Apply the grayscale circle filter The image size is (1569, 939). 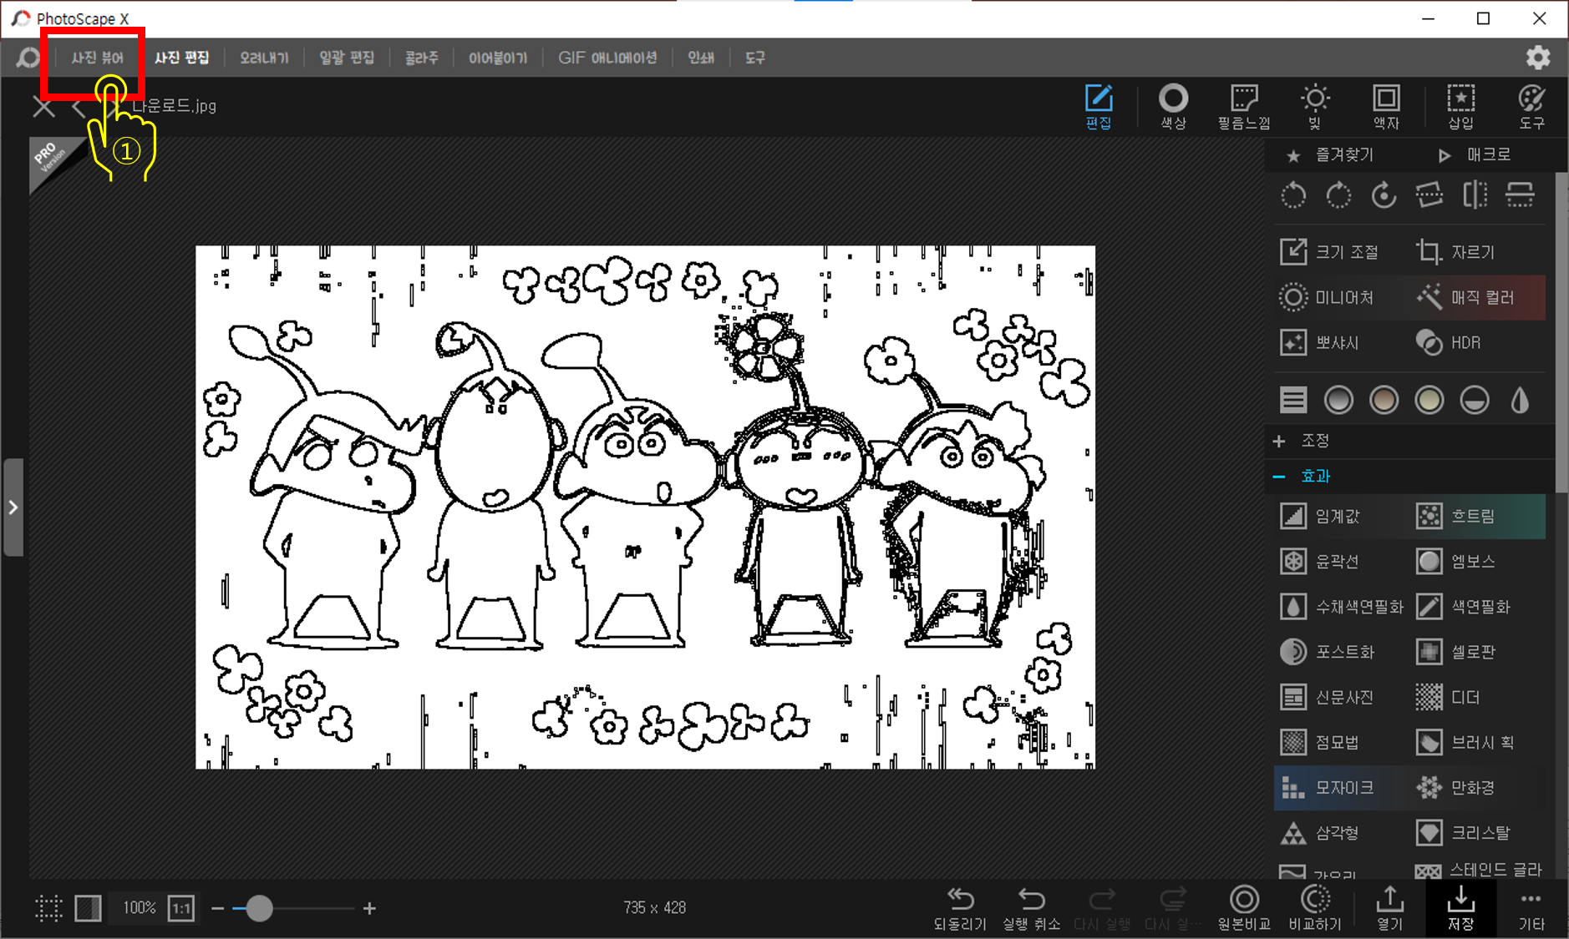1338,401
